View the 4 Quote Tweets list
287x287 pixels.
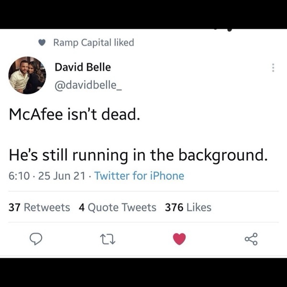click(x=117, y=207)
